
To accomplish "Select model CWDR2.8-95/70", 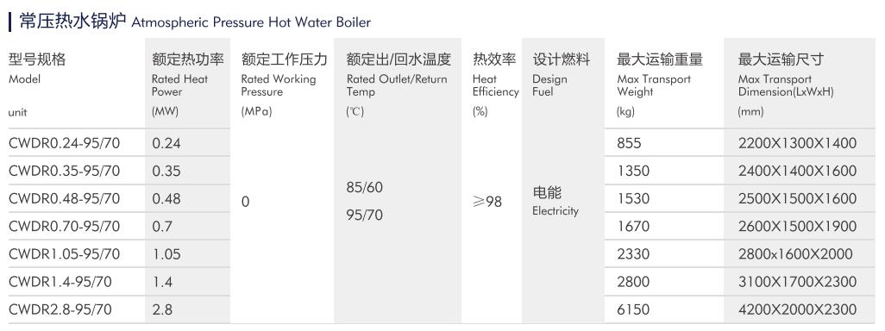I will pos(60,309).
